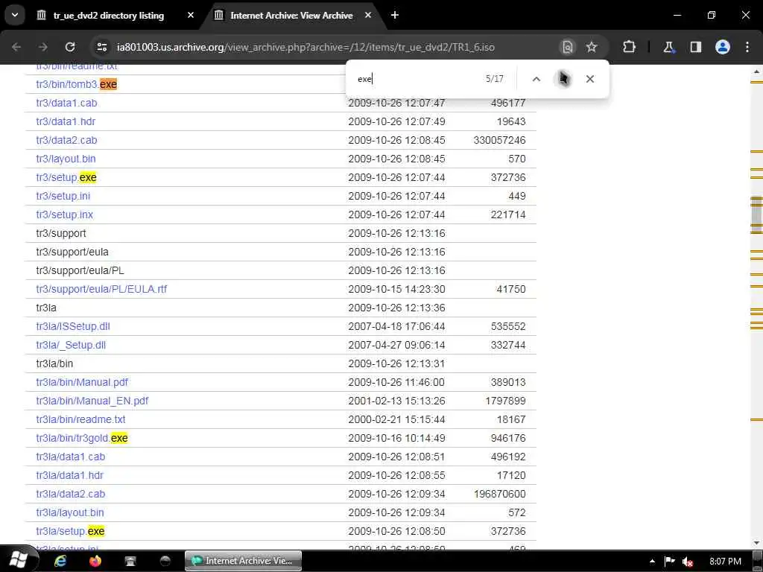The image size is (763, 572).
Task: Click the scrollbar down arrow
Action: click(756, 543)
